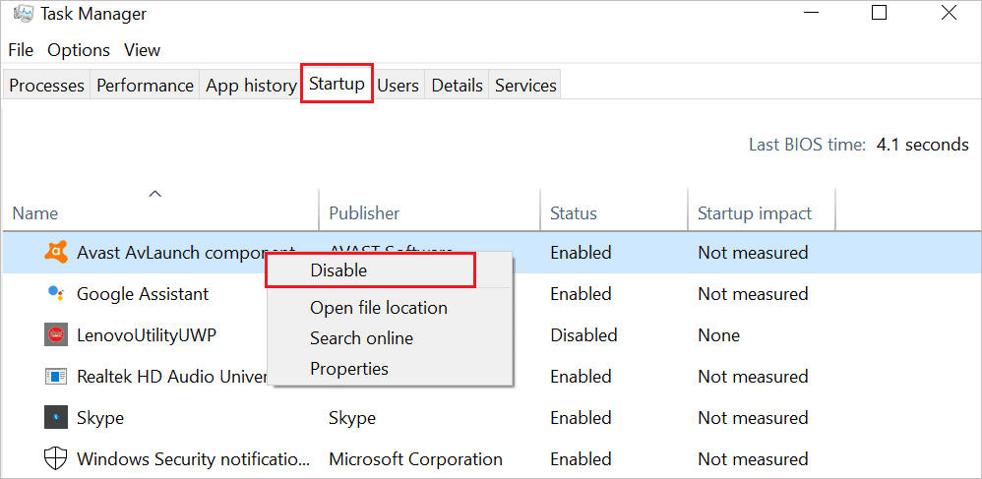982x479 pixels.
Task: Switch to the App history tab
Action: (x=251, y=86)
